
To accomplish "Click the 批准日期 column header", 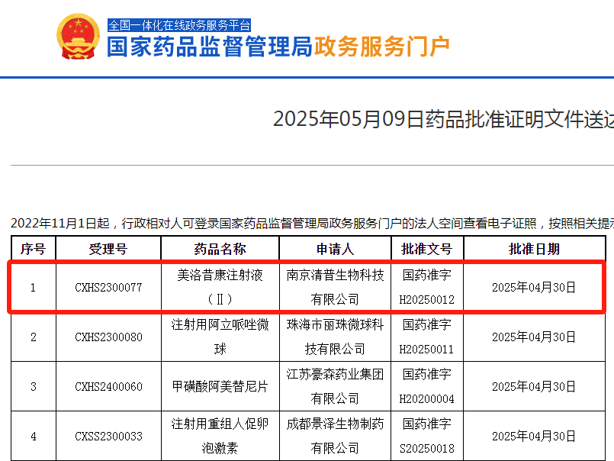I will 534,249.
